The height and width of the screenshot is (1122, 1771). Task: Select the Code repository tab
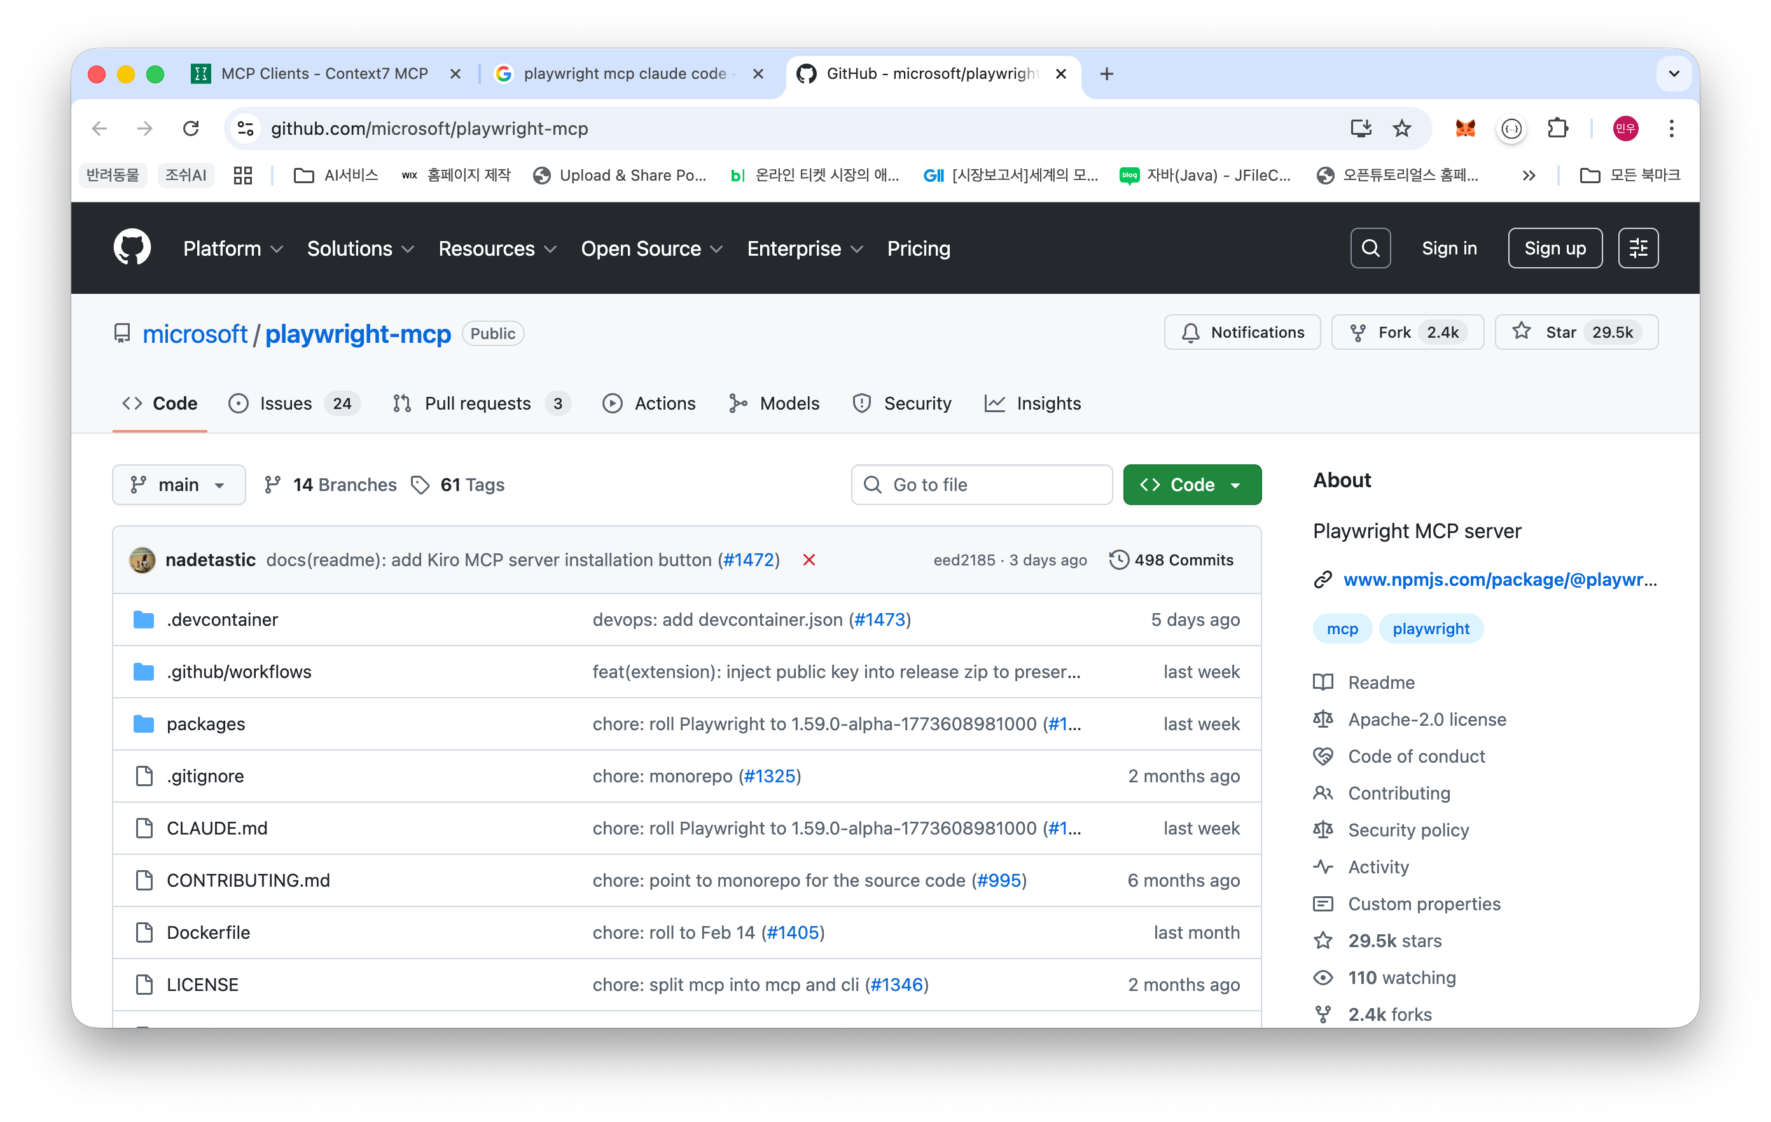[x=160, y=403]
